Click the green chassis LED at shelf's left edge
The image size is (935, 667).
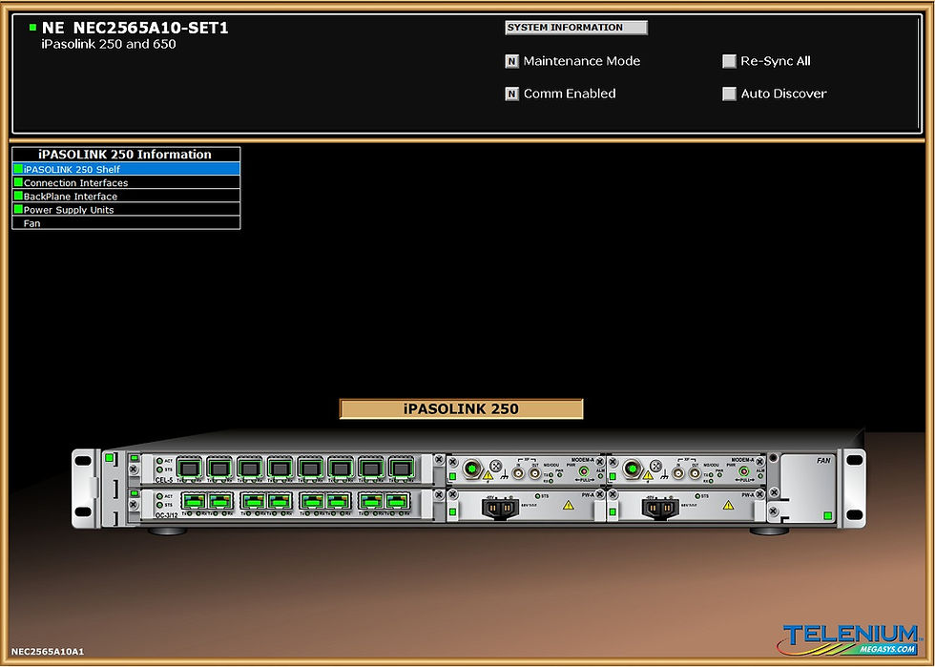click(109, 458)
